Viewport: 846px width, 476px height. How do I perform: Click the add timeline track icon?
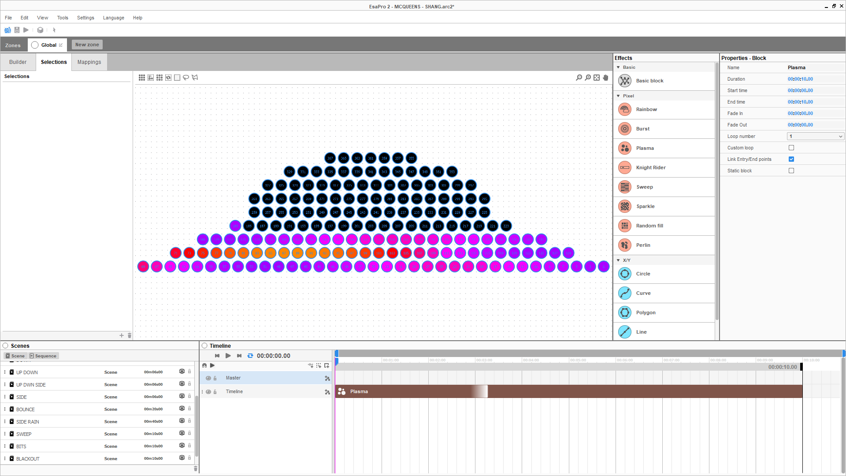coord(327,365)
